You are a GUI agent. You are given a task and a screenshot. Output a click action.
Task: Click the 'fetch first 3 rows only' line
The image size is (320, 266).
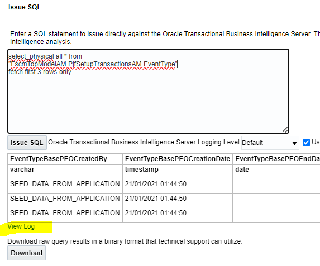[40, 72]
